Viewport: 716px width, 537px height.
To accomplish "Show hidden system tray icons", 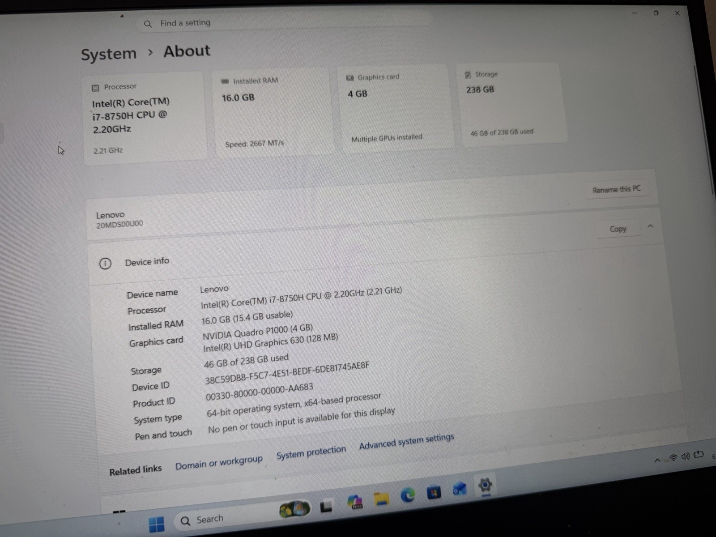I will point(657,460).
